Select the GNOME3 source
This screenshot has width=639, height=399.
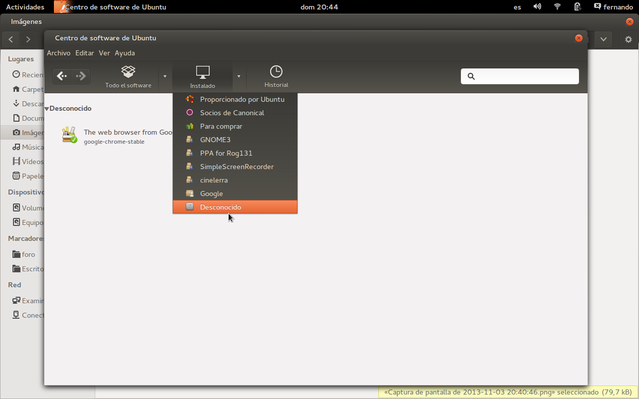235,140
